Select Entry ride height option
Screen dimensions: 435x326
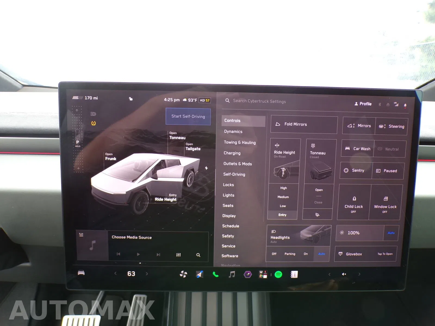point(282,215)
